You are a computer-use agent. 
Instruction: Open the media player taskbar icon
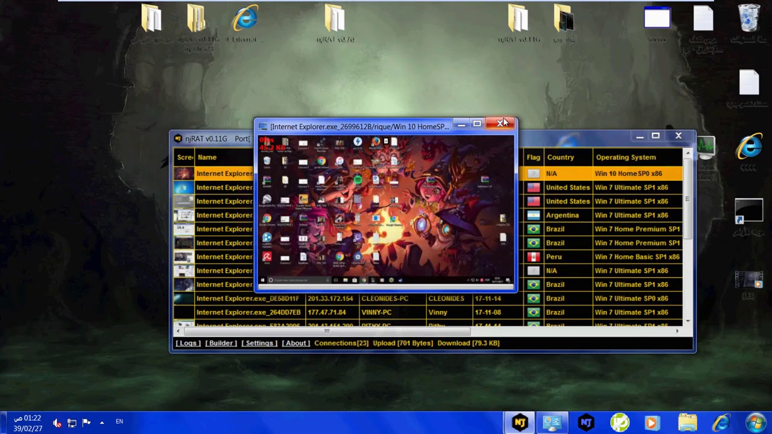click(652, 423)
